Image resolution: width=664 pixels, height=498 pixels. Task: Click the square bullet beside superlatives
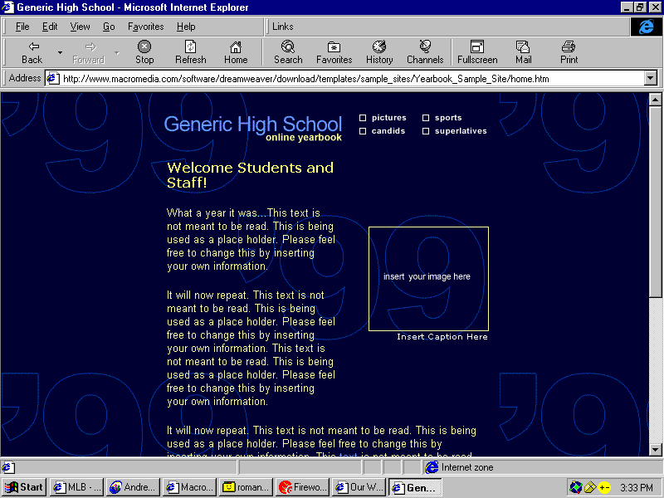point(426,131)
